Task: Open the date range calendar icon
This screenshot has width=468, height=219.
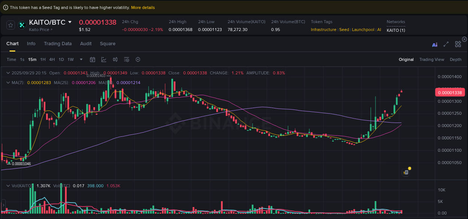Action: click(x=92, y=59)
